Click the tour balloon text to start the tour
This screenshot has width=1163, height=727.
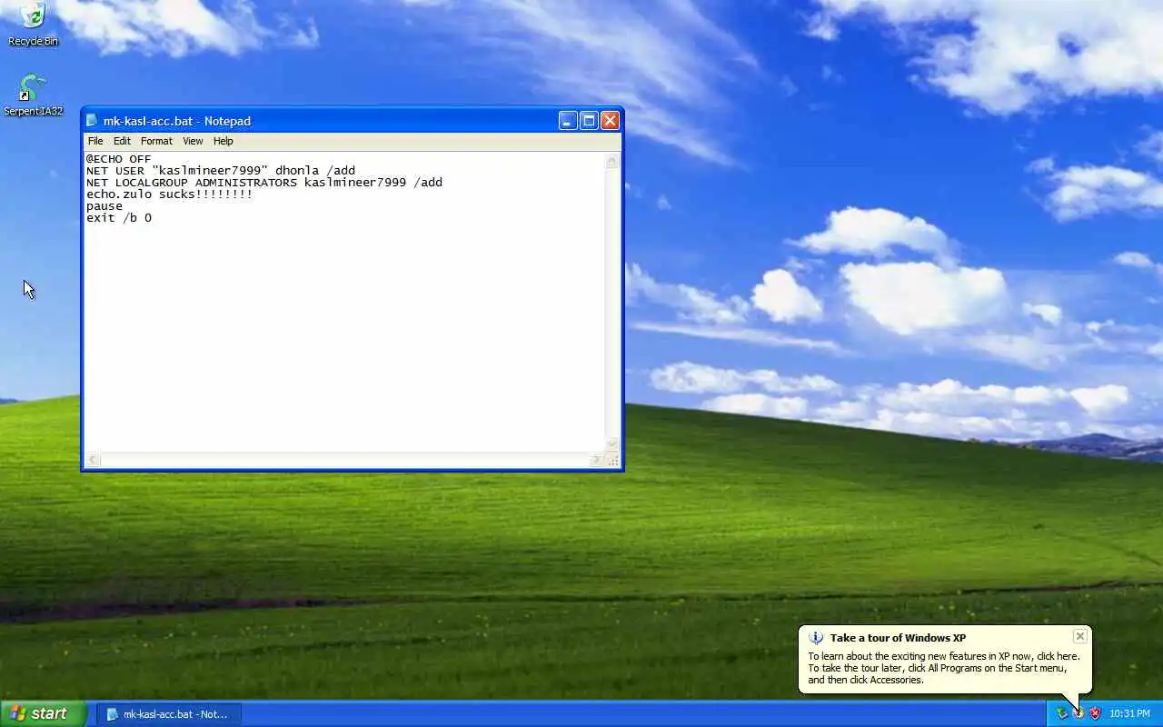(944, 668)
